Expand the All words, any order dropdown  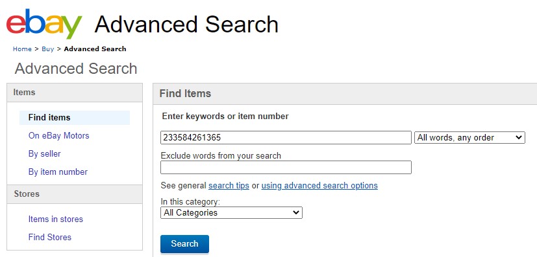point(469,137)
